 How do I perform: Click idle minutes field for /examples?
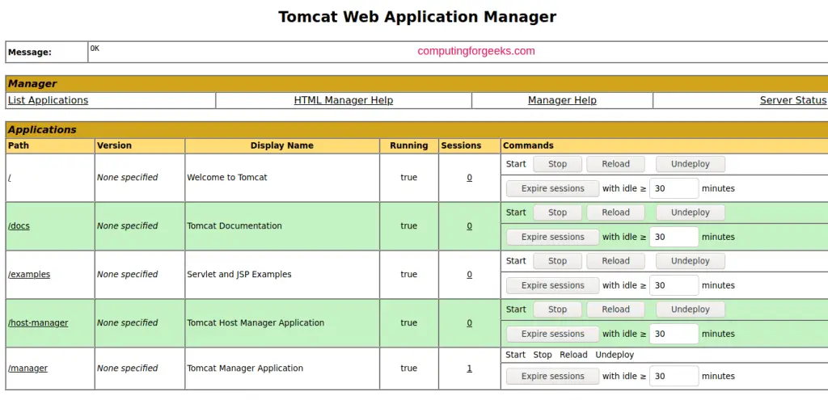674,285
